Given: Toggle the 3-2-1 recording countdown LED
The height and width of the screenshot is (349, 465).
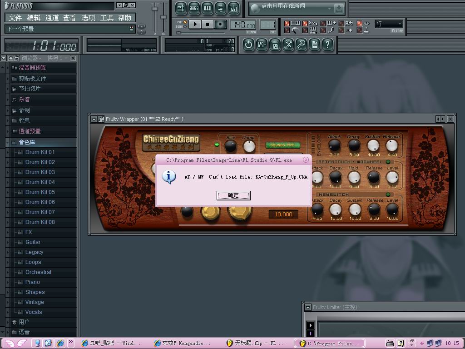Looking at the screenshot, I should (x=305, y=23).
